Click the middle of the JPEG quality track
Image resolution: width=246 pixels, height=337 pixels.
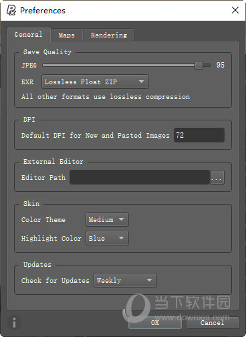click(126, 66)
